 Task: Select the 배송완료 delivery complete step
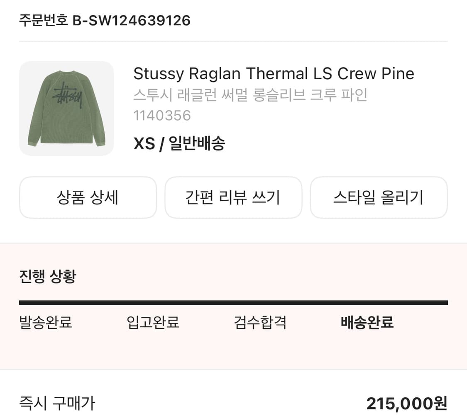(367, 323)
